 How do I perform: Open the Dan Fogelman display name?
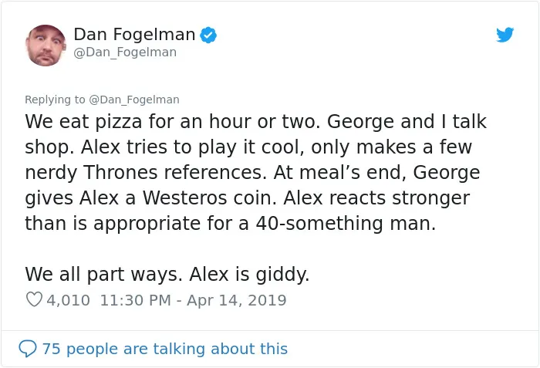pos(134,35)
